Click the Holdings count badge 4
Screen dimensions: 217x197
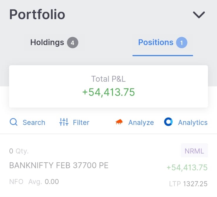(x=72, y=43)
